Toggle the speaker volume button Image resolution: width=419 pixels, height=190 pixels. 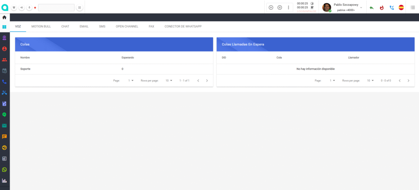(x=21, y=7)
